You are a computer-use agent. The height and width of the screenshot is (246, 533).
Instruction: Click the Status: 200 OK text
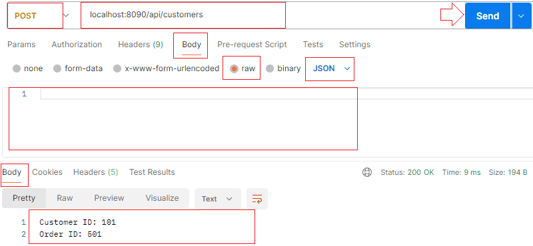[x=407, y=172]
